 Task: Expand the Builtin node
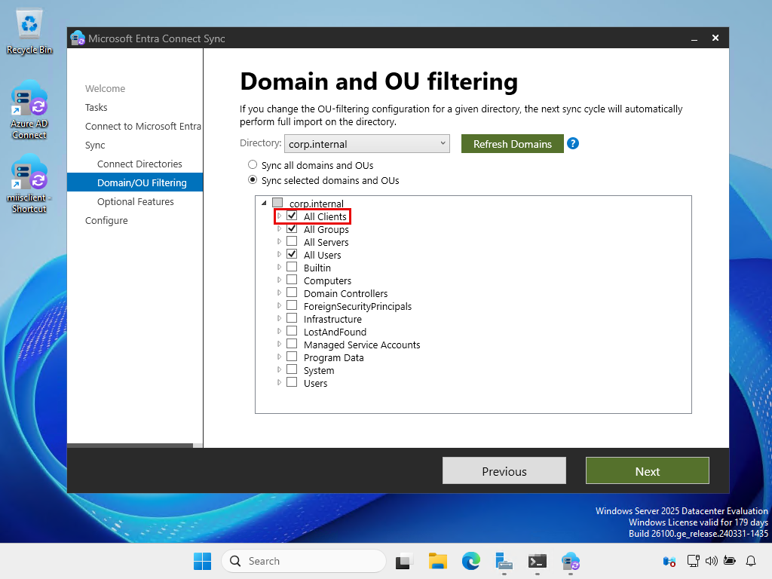(x=279, y=267)
